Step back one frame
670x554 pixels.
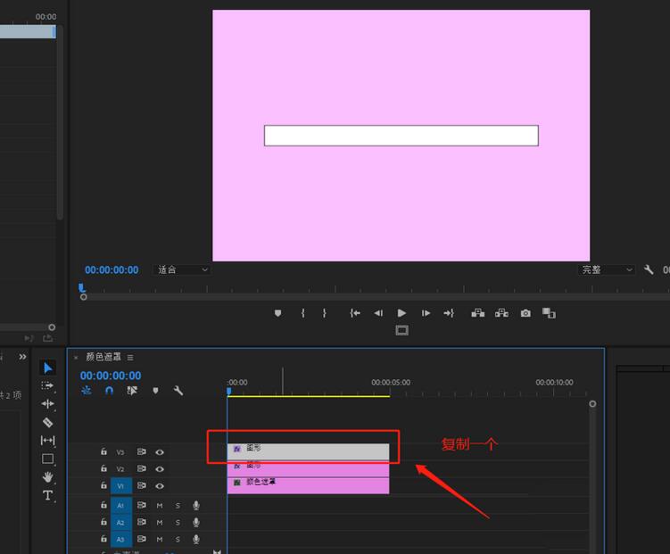[378, 313]
